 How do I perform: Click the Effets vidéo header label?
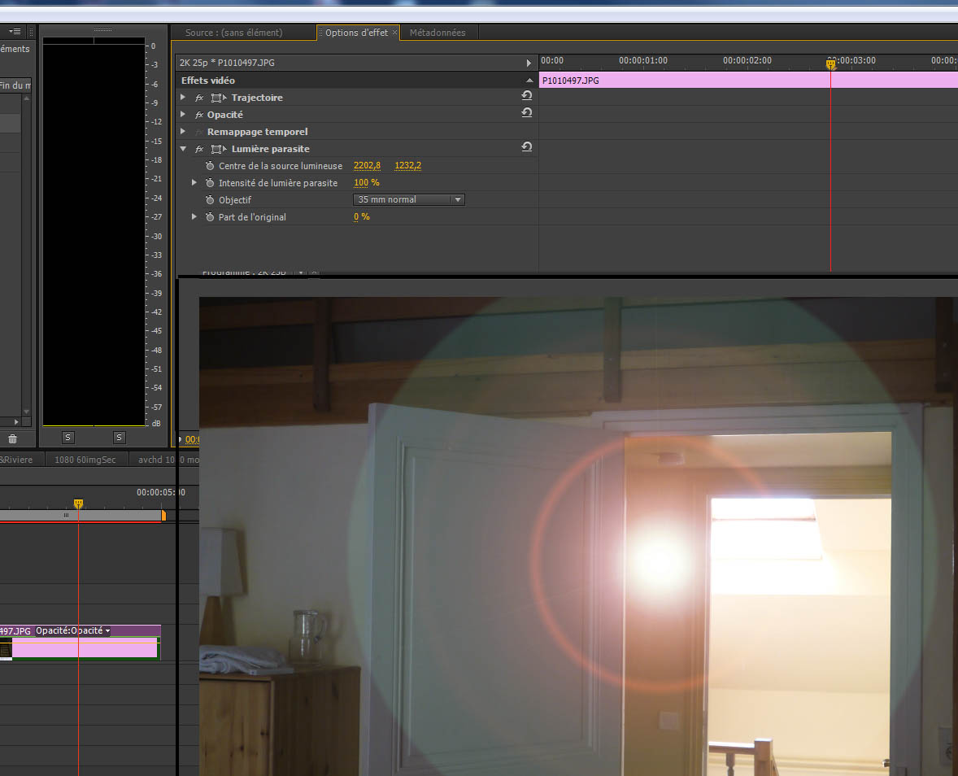207,81
